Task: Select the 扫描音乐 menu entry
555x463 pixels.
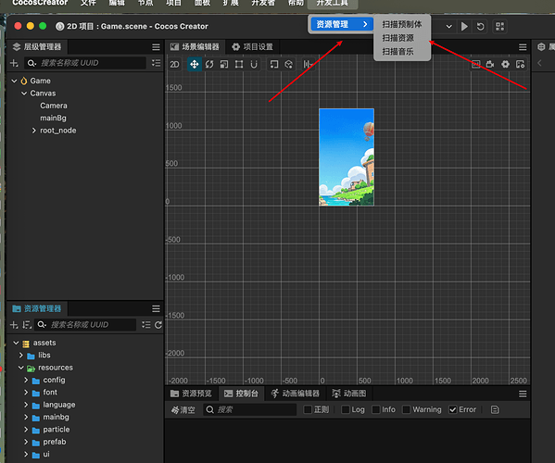Action: point(402,52)
